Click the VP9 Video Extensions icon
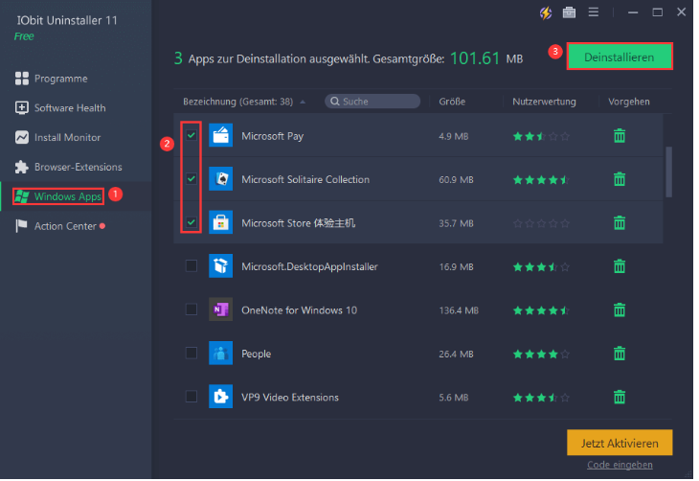The height and width of the screenshot is (481, 699). 220,397
